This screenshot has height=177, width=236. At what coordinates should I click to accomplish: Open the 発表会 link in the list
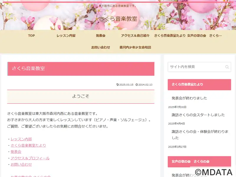(x=16, y=152)
